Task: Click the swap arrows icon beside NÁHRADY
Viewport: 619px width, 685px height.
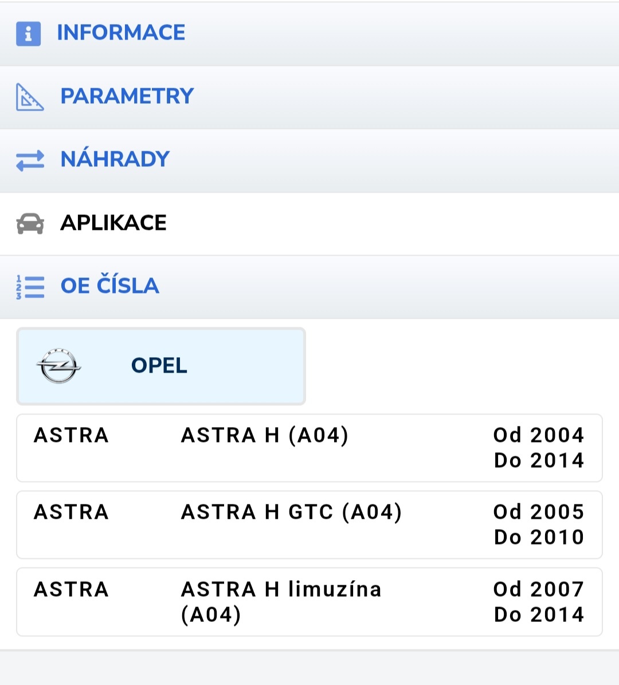Action: [30, 161]
